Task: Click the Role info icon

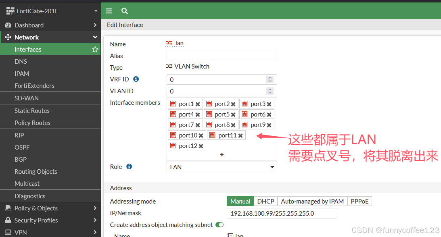Action: 129,166
